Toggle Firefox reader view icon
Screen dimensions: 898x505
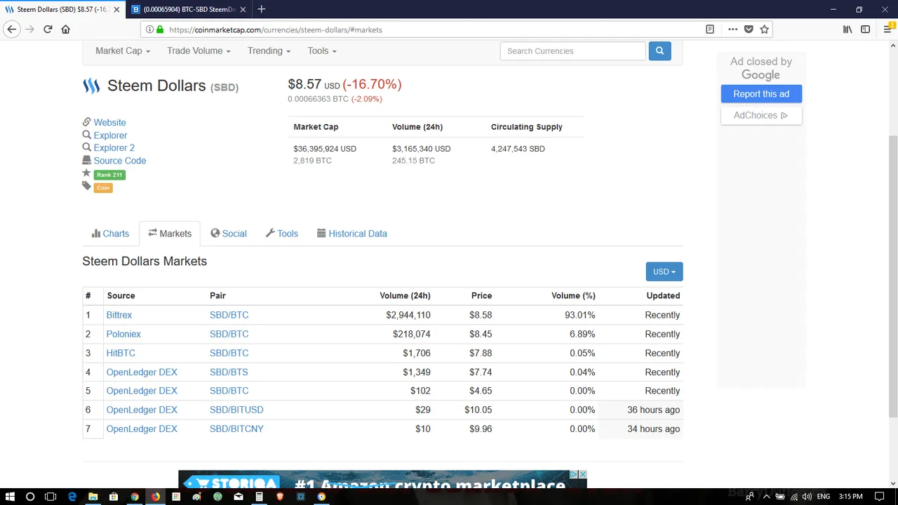710,29
